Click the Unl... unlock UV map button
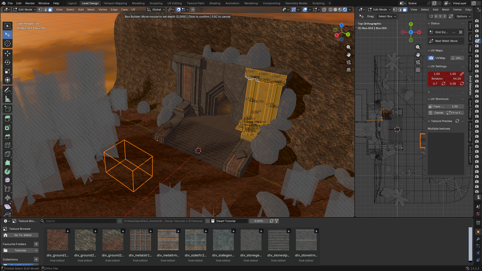The image size is (482, 271). 457,58
